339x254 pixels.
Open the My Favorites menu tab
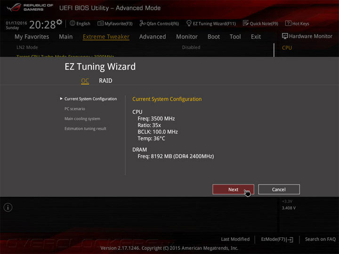[x=32, y=37]
